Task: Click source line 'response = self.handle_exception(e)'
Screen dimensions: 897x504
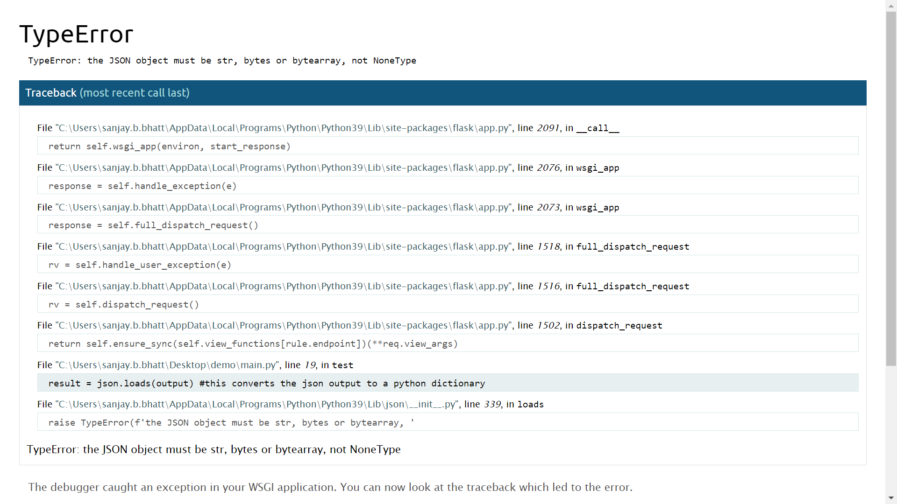Action: tap(448, 186)
